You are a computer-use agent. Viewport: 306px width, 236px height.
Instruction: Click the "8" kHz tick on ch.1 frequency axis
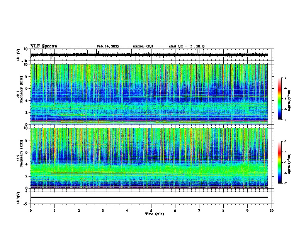27,76
